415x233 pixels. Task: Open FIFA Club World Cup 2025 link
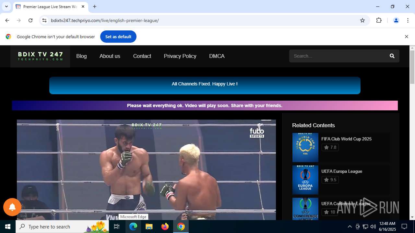pyautogui.click(x=346, y=139)
